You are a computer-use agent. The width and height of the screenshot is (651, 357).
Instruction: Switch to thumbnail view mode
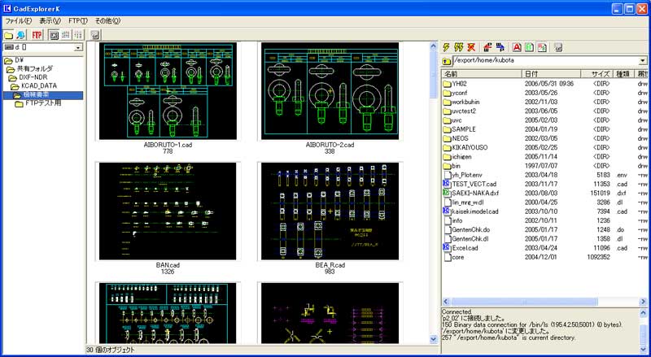point(54,35)
